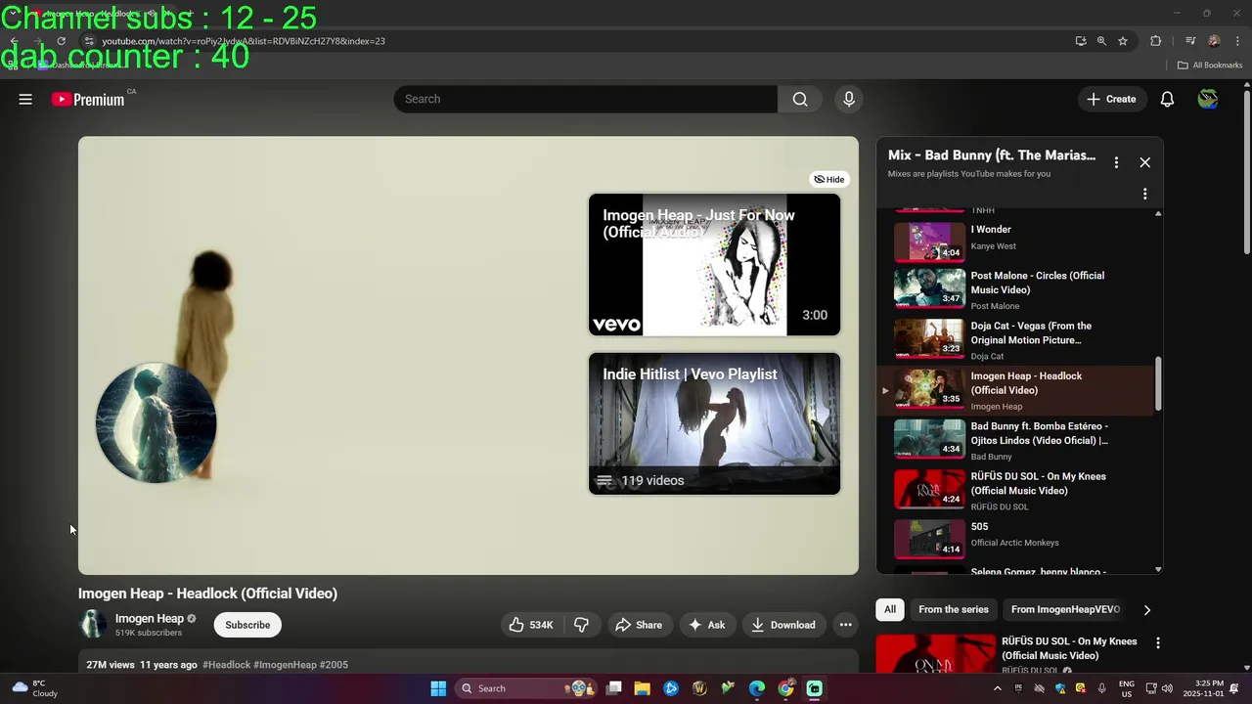The height and width of the screenshot is (704, 1252).
Task: Open the account avatar menu
Action: (1208, 99)
